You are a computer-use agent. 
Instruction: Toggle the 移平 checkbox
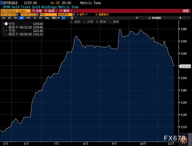tap(77, 15)
